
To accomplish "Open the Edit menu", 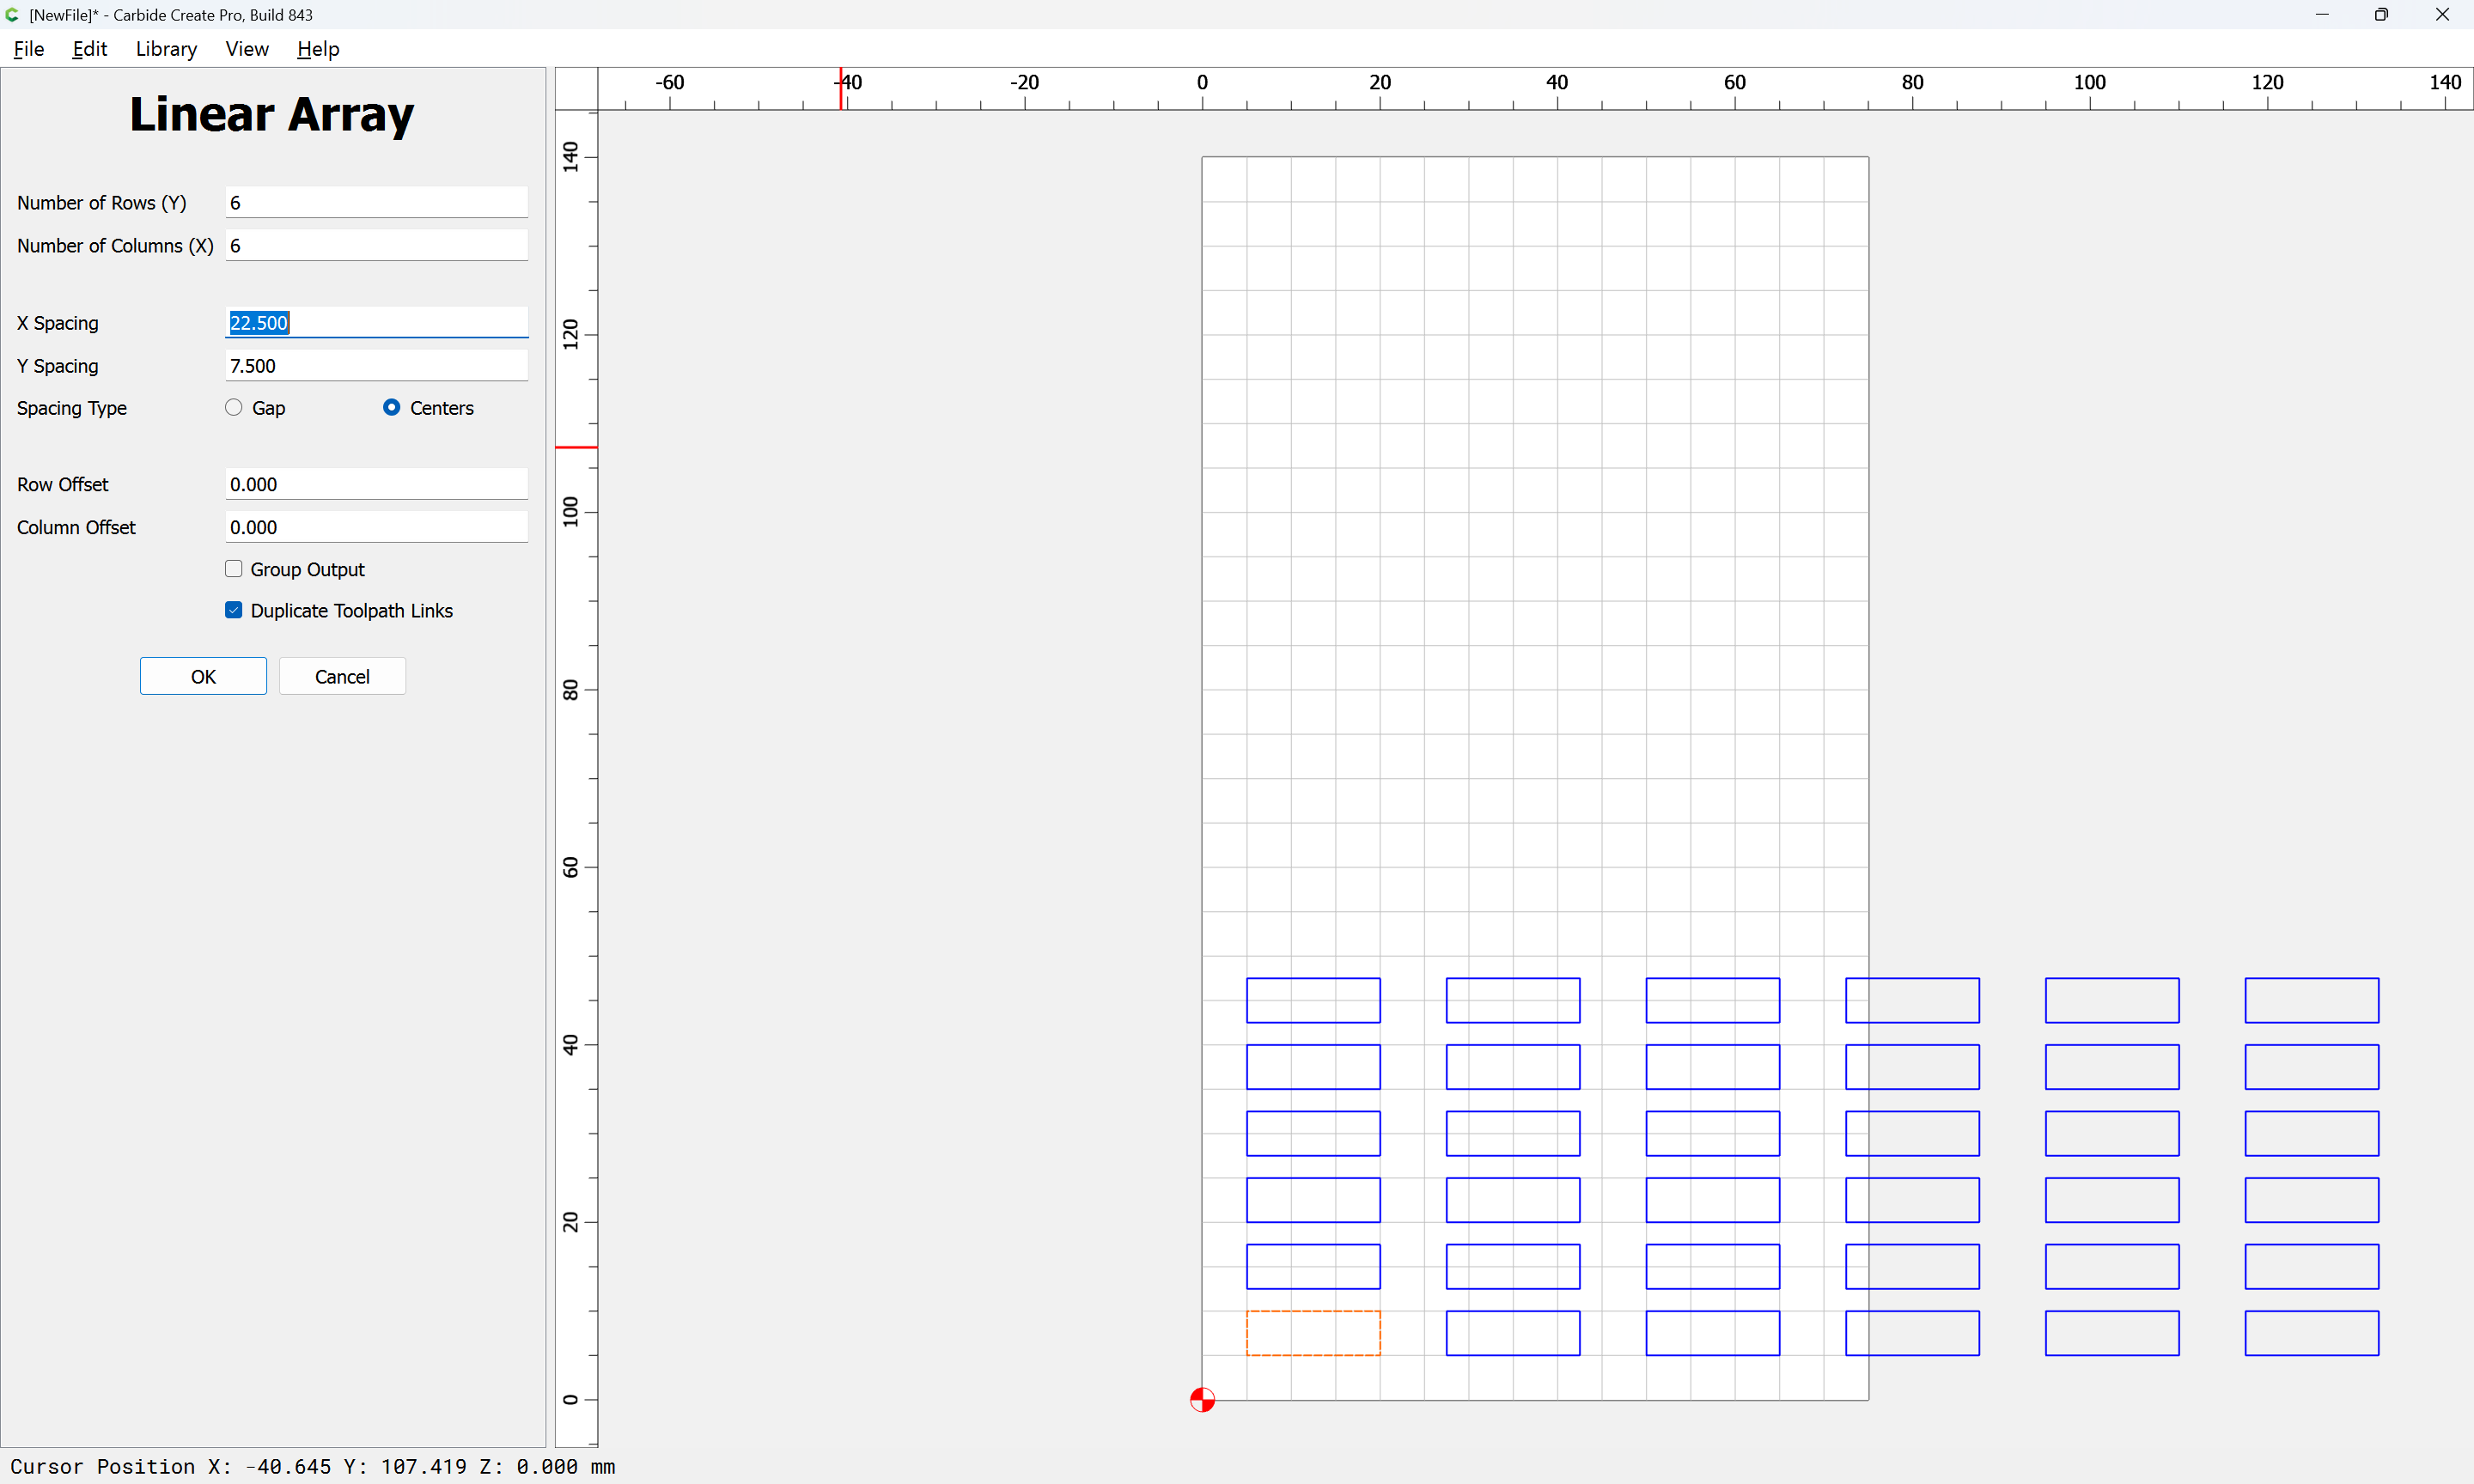I will pyautogui.click(x=89, y=49).
